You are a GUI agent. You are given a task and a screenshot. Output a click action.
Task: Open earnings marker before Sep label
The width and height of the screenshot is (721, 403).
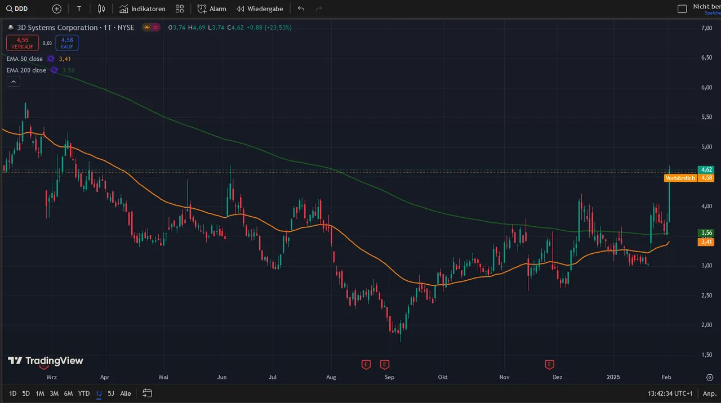pyautogui.click(x=385, y=365)
